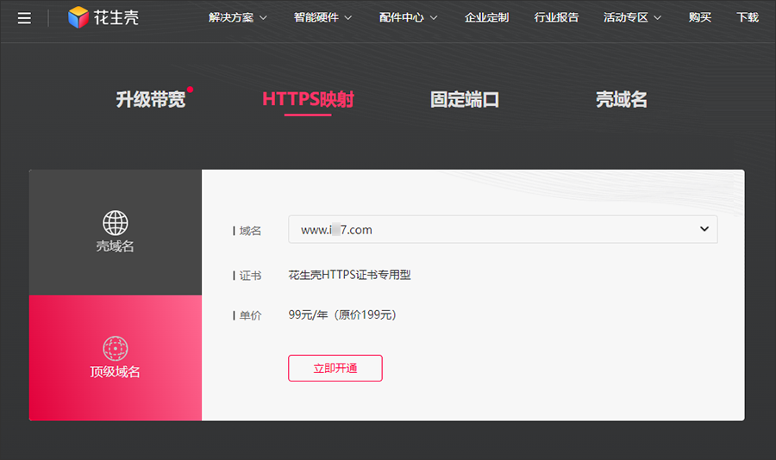Switch to the HTTPS映射 tab

point(308,99)
